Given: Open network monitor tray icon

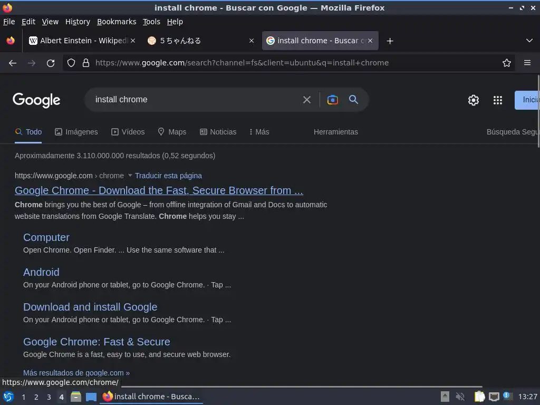Looking at the screenshot, I should [494, 397].
